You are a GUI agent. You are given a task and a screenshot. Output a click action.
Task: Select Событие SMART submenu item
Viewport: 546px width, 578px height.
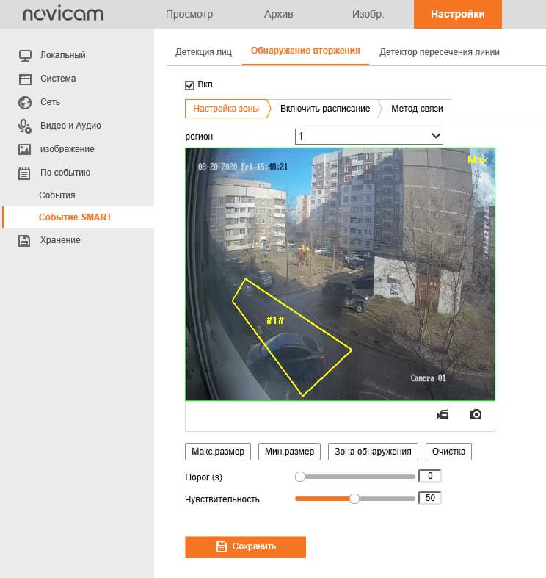[75, 217]
